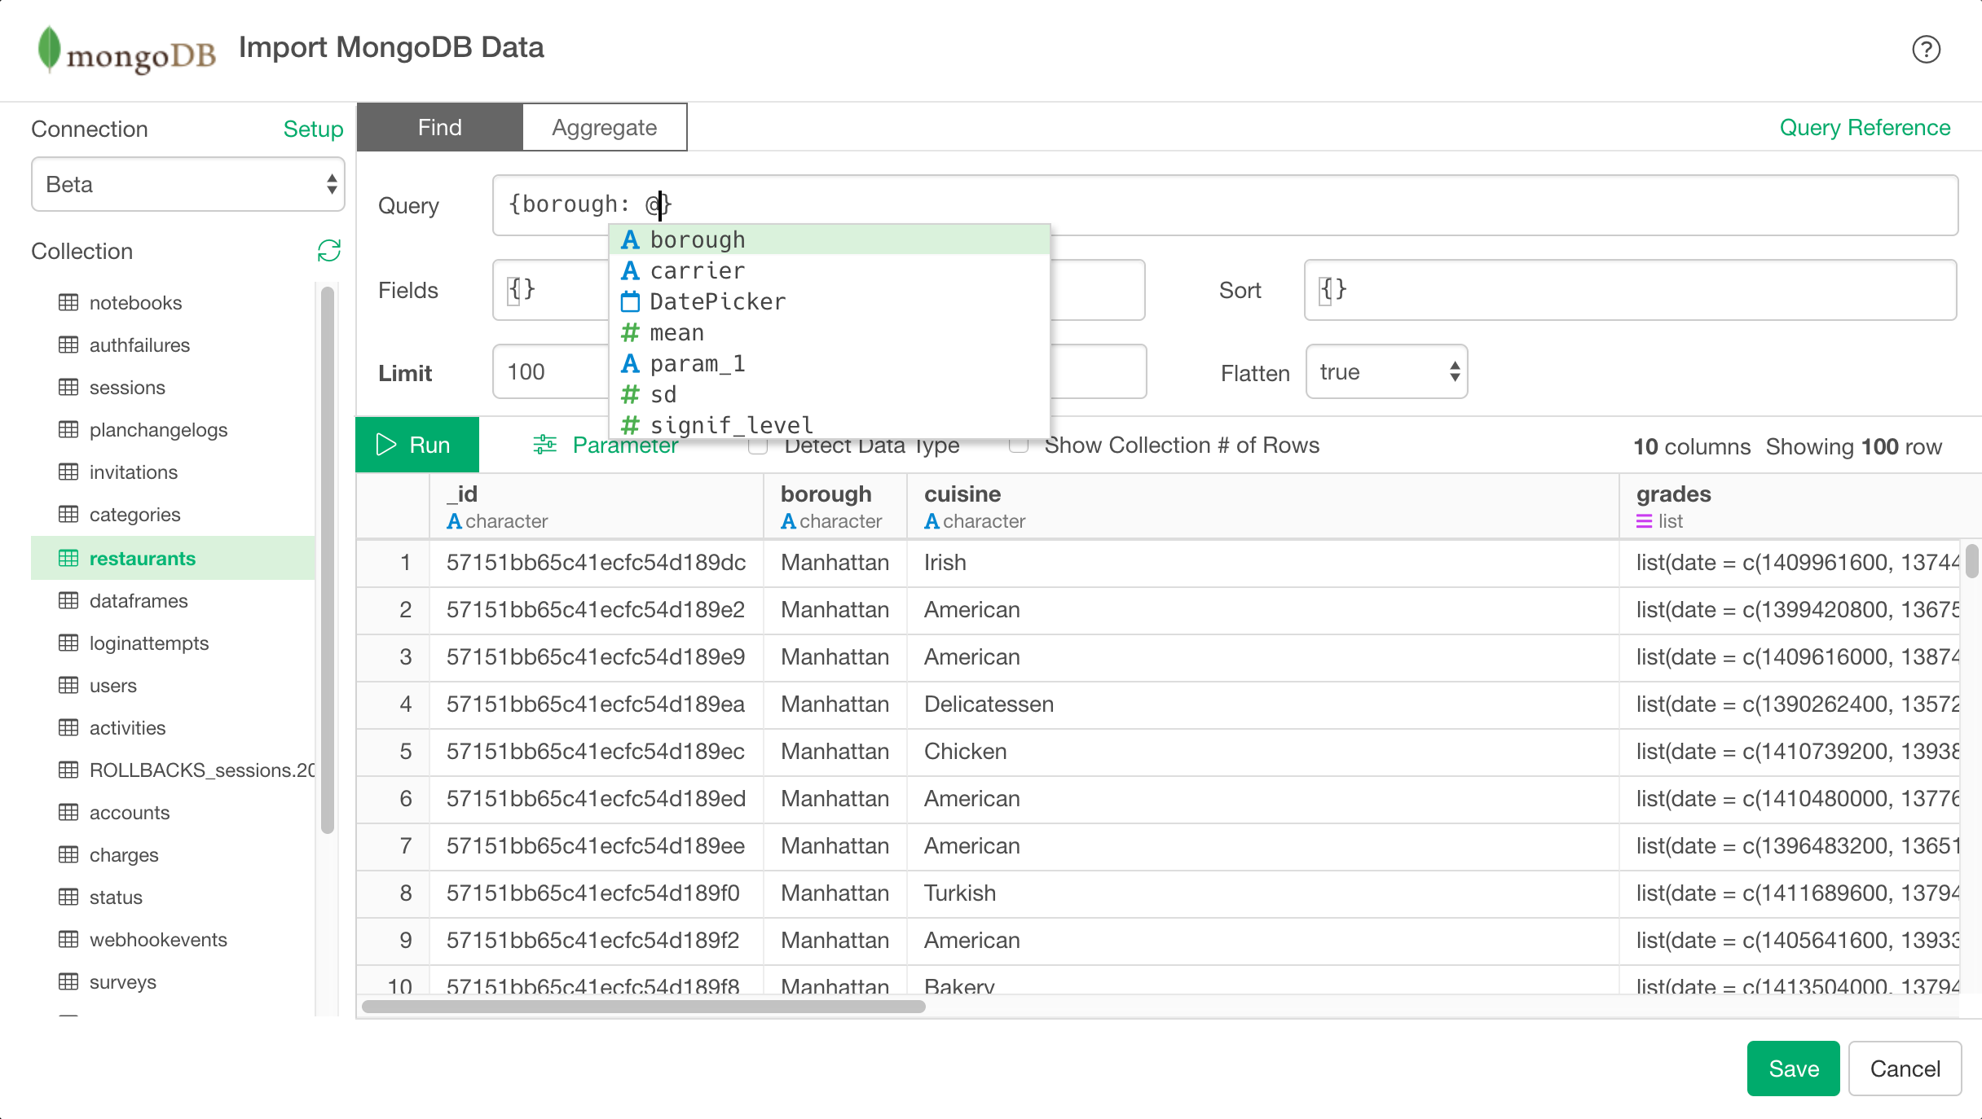This screenshot has width=1982, height=1119.
Task: Click the invitations table icon
Action: point(68,472)
